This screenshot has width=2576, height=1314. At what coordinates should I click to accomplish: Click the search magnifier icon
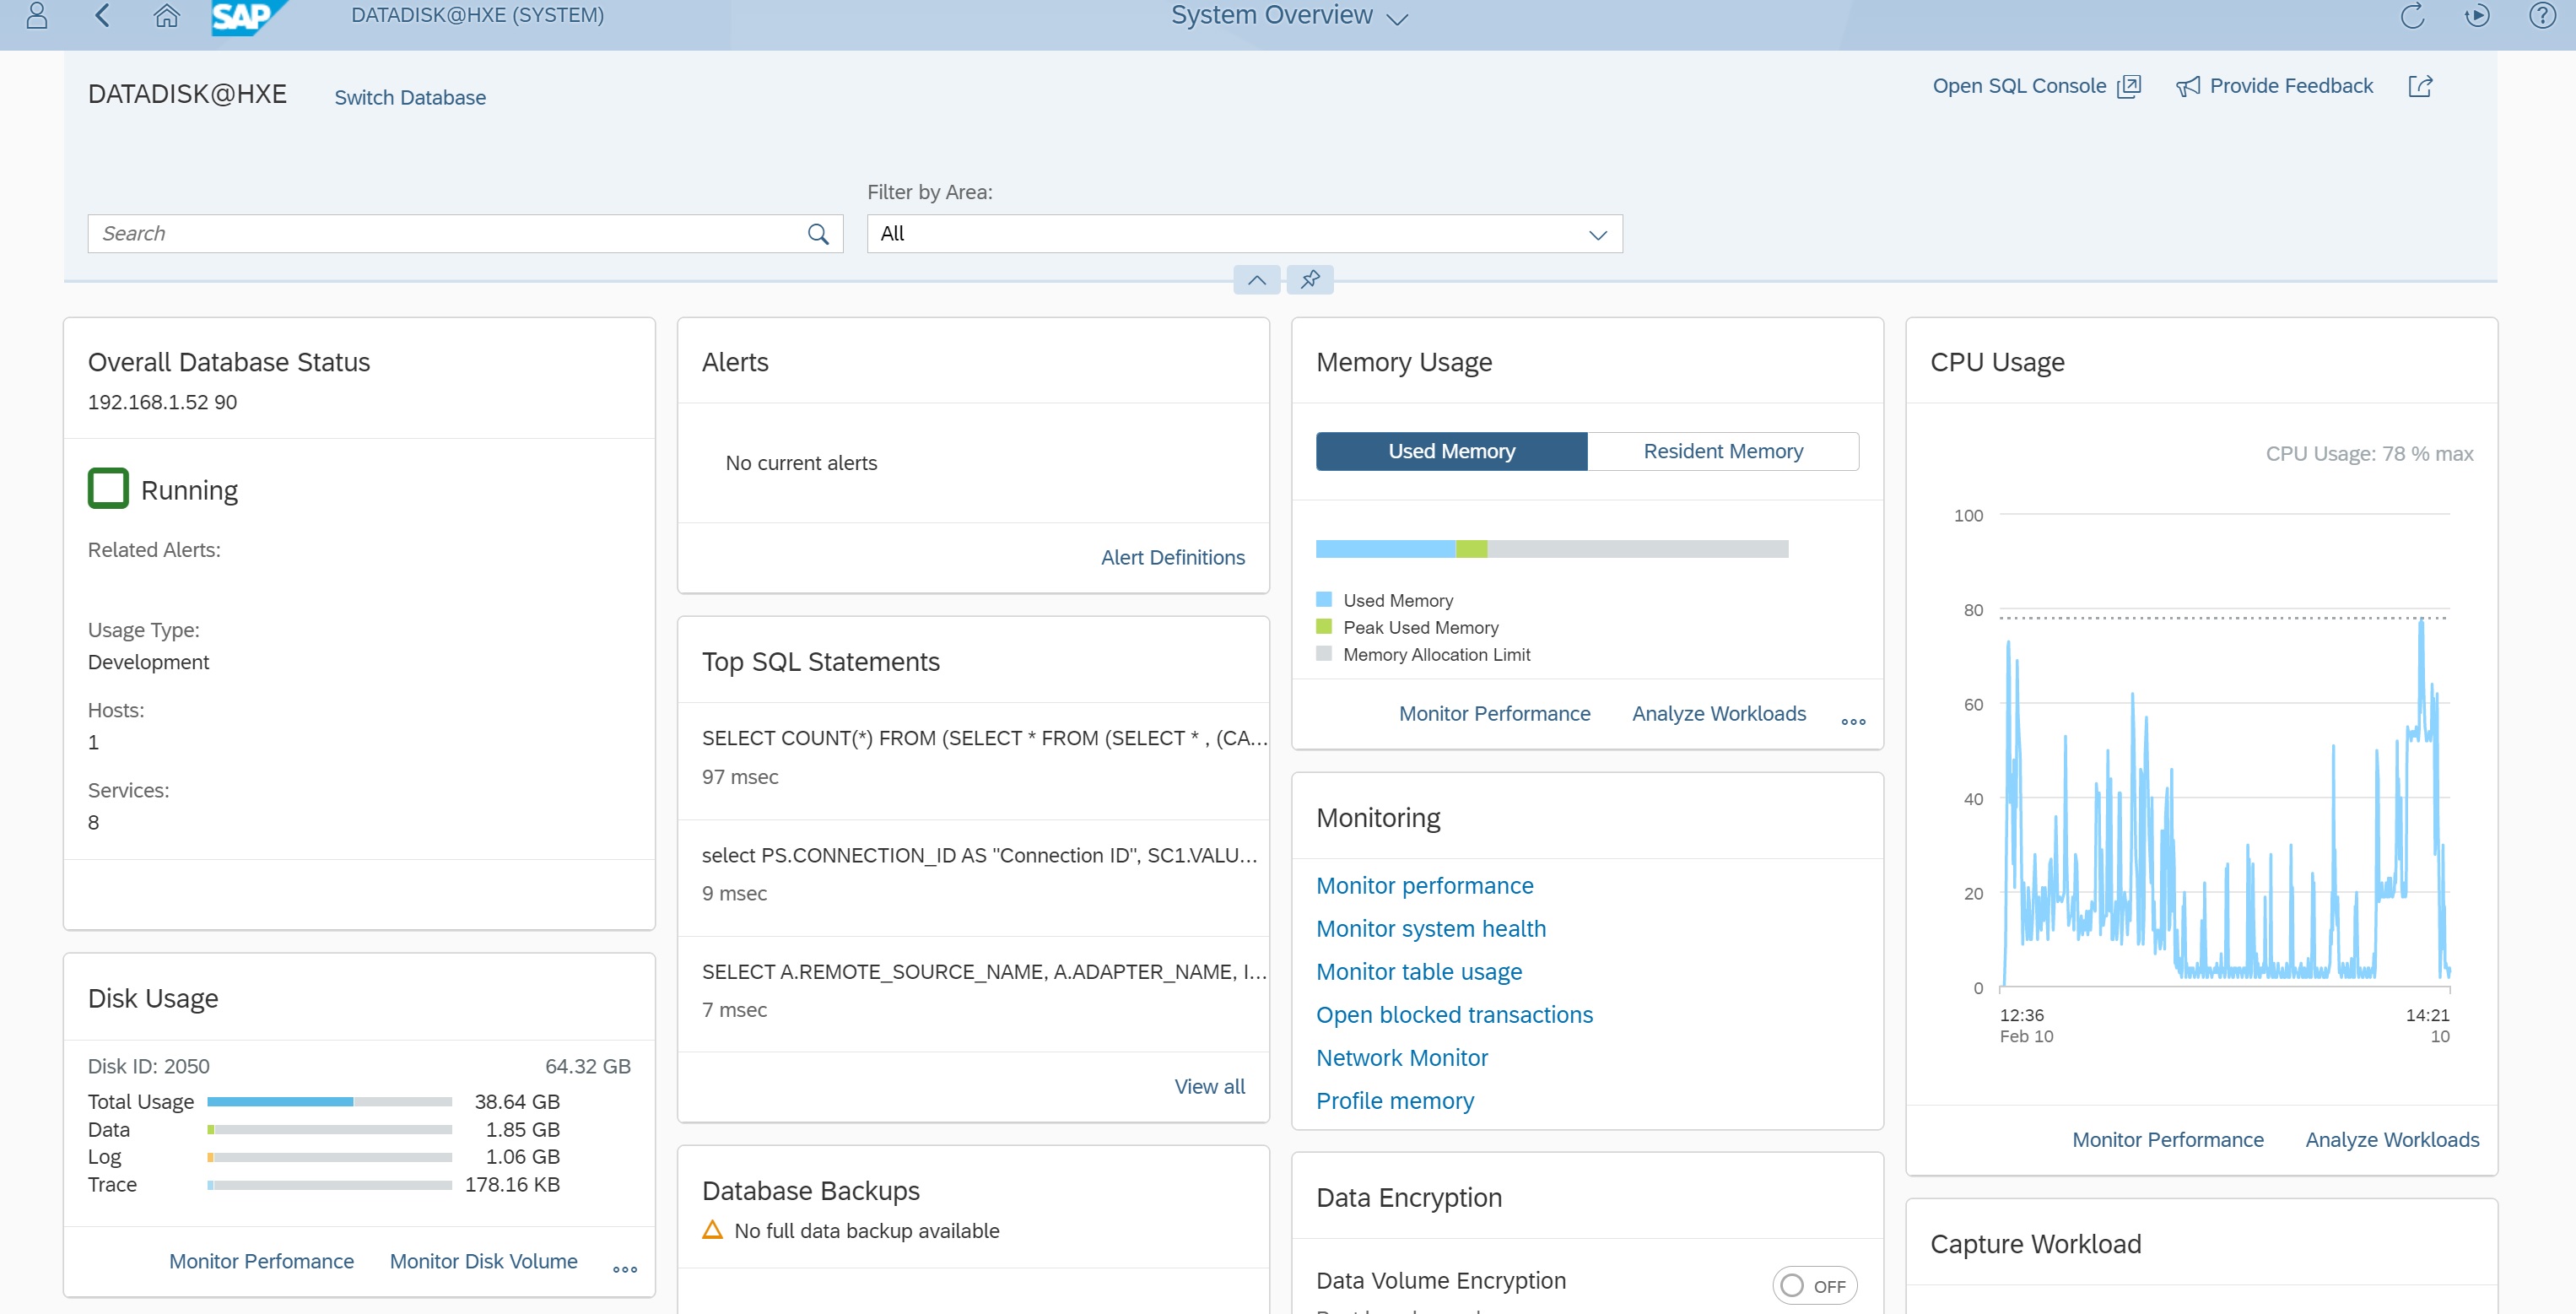pos(817,234)
